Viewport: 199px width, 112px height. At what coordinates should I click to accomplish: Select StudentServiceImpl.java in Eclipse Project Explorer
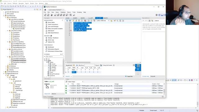19,60
